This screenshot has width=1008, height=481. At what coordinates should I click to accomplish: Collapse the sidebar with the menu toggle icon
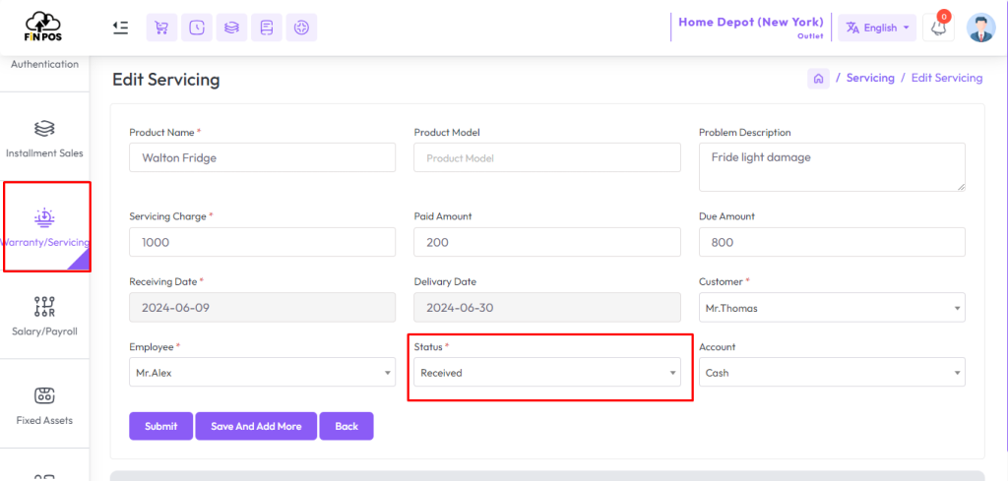click(120, 28)
